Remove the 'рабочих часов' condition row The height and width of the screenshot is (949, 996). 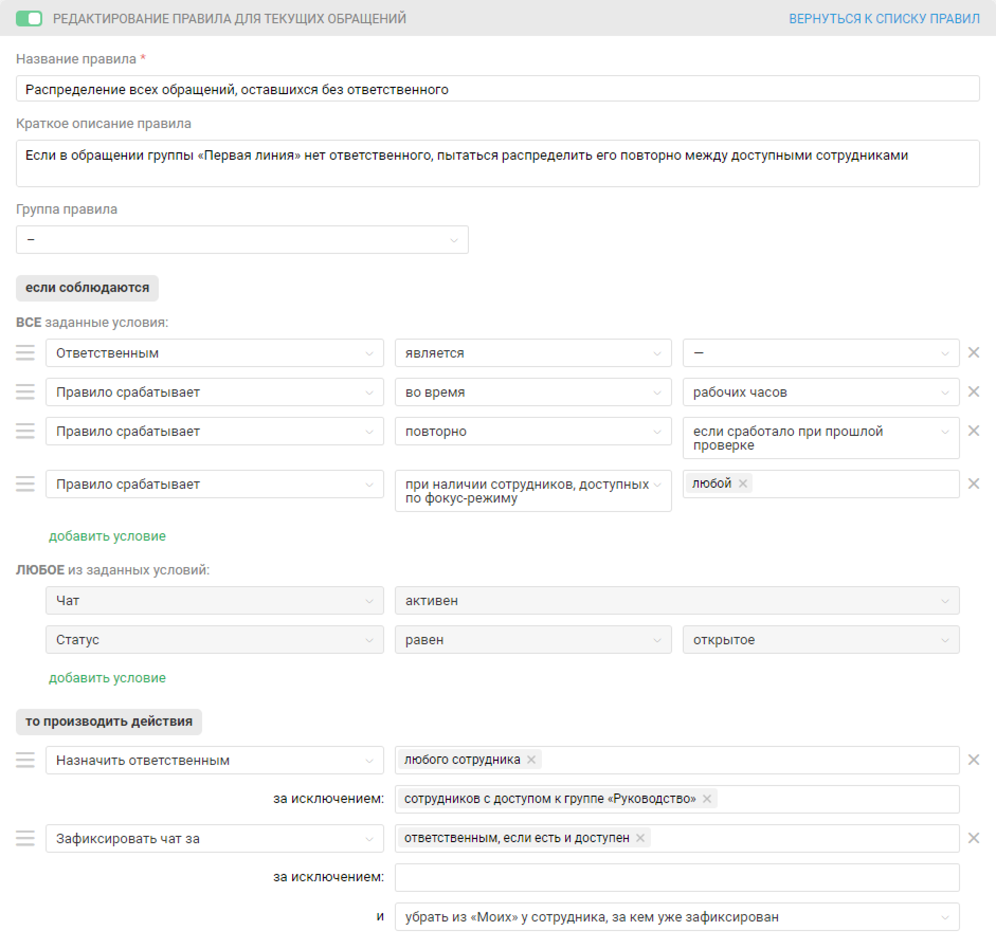click(973, 392)
